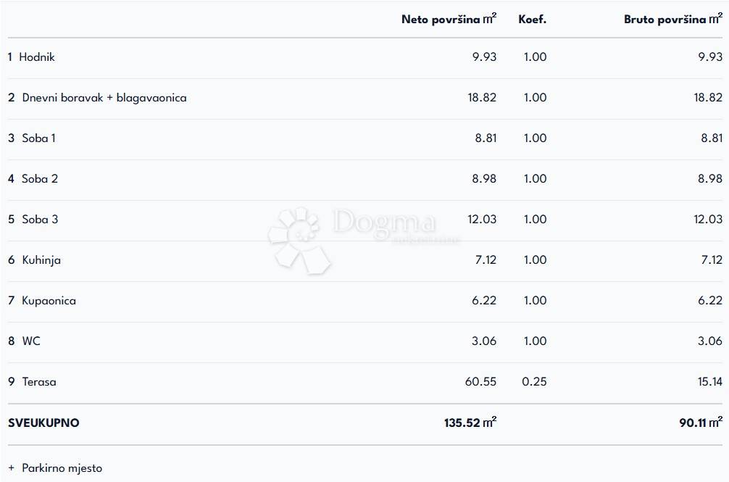Click the Dogma flower logo watermark
Screen dimensions: 729x482
[299, 239]
